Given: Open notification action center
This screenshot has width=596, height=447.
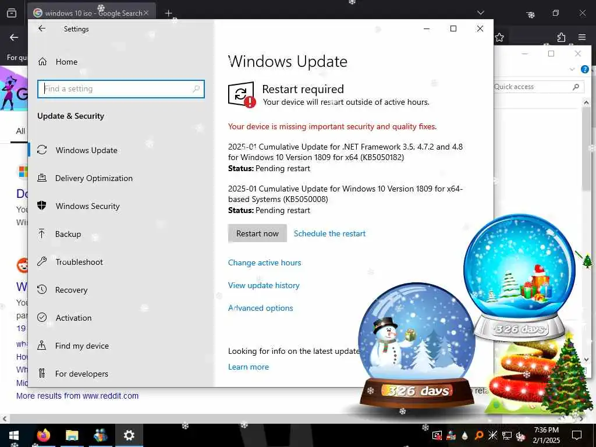Looking at the screenshot, I should (x=577, y=435).
